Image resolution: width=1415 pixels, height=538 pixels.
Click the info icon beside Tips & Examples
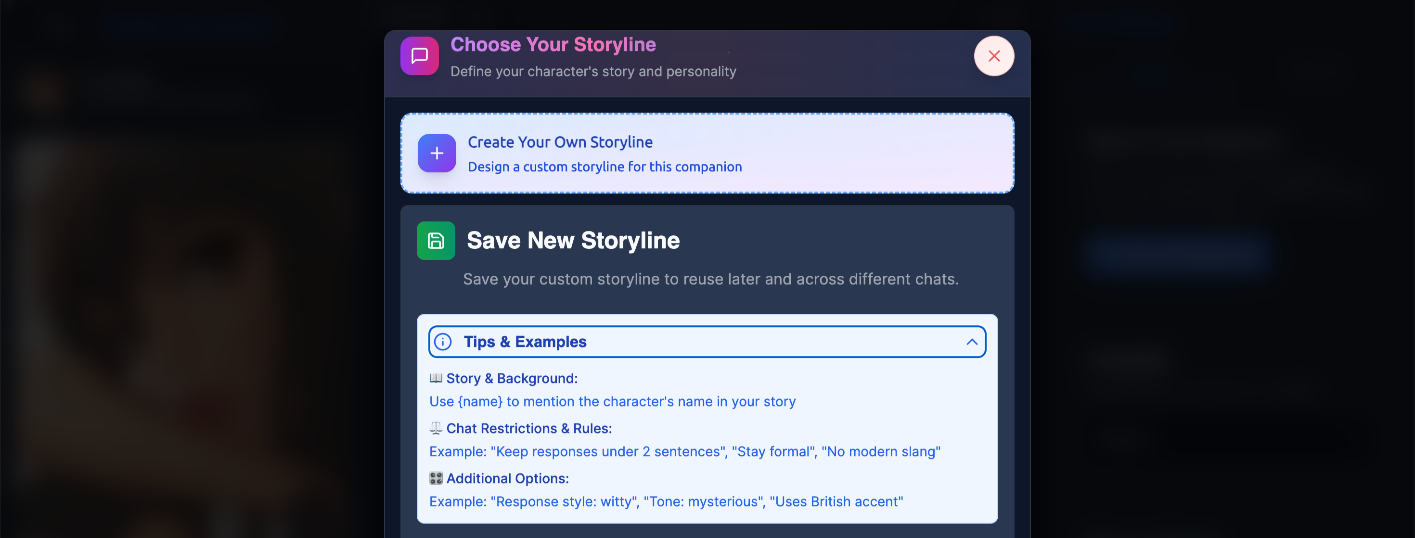(x=443, y=342)
